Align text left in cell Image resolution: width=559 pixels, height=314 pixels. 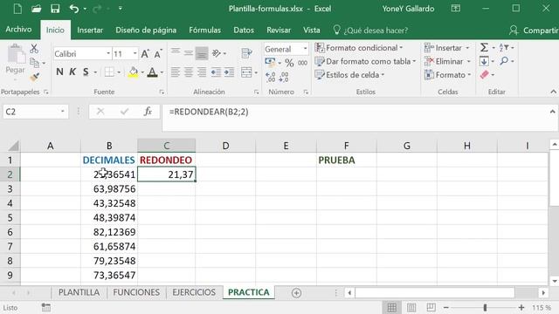pyautogui.click(x=175, y=72)
